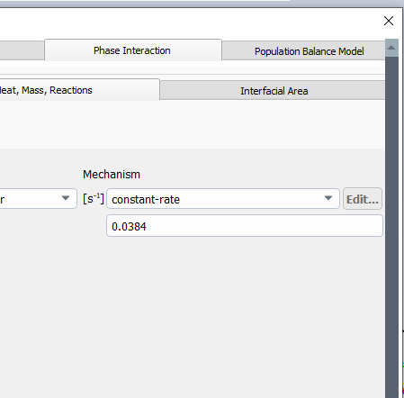
Task: Close the dialog with the X icon
Action: coord(389,21)
